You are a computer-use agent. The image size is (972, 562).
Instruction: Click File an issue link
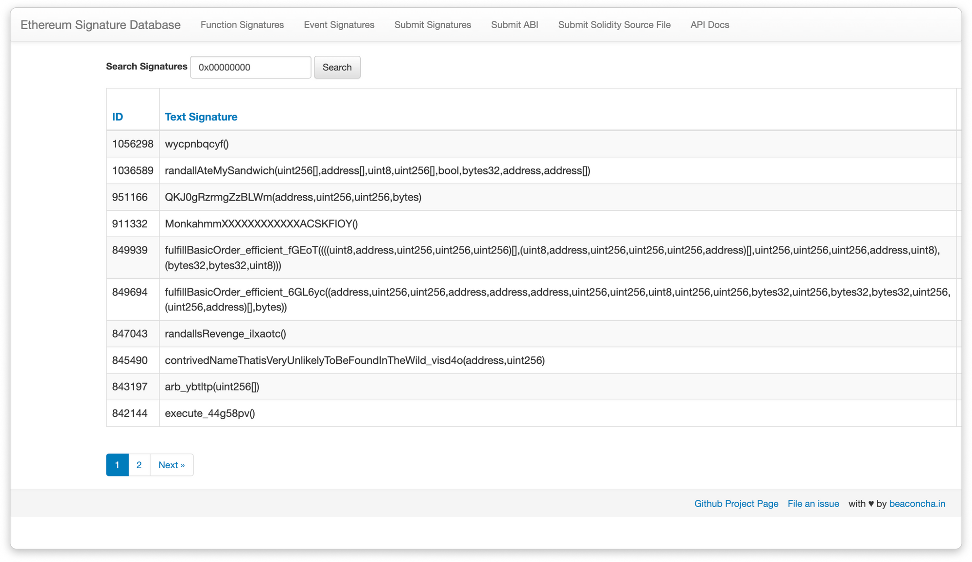(813, 504)
